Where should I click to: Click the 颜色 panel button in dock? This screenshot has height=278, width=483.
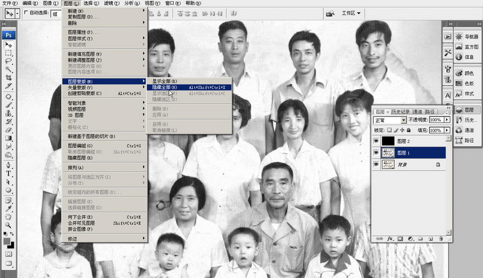tap(466, 73)
